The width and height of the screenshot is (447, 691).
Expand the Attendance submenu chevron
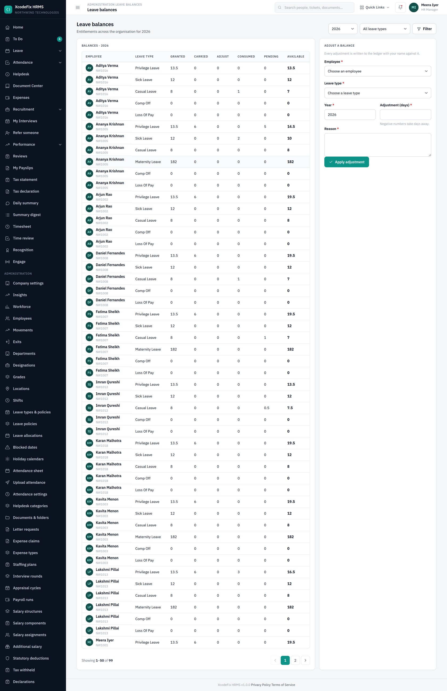tap(60, 62)
